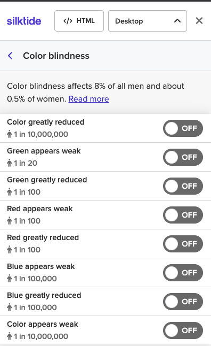This screenshot has width=211, height=346.
Task: Go back using the left chevron arrow
Action: (x=10, y=56)
